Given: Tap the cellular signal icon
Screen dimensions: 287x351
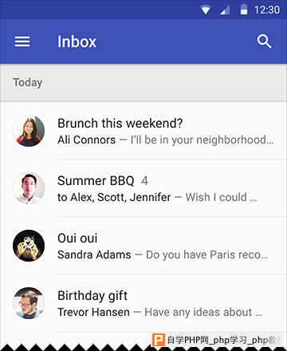Looking at the screenshot, I should pyautogui.click(x=225, y=10).
